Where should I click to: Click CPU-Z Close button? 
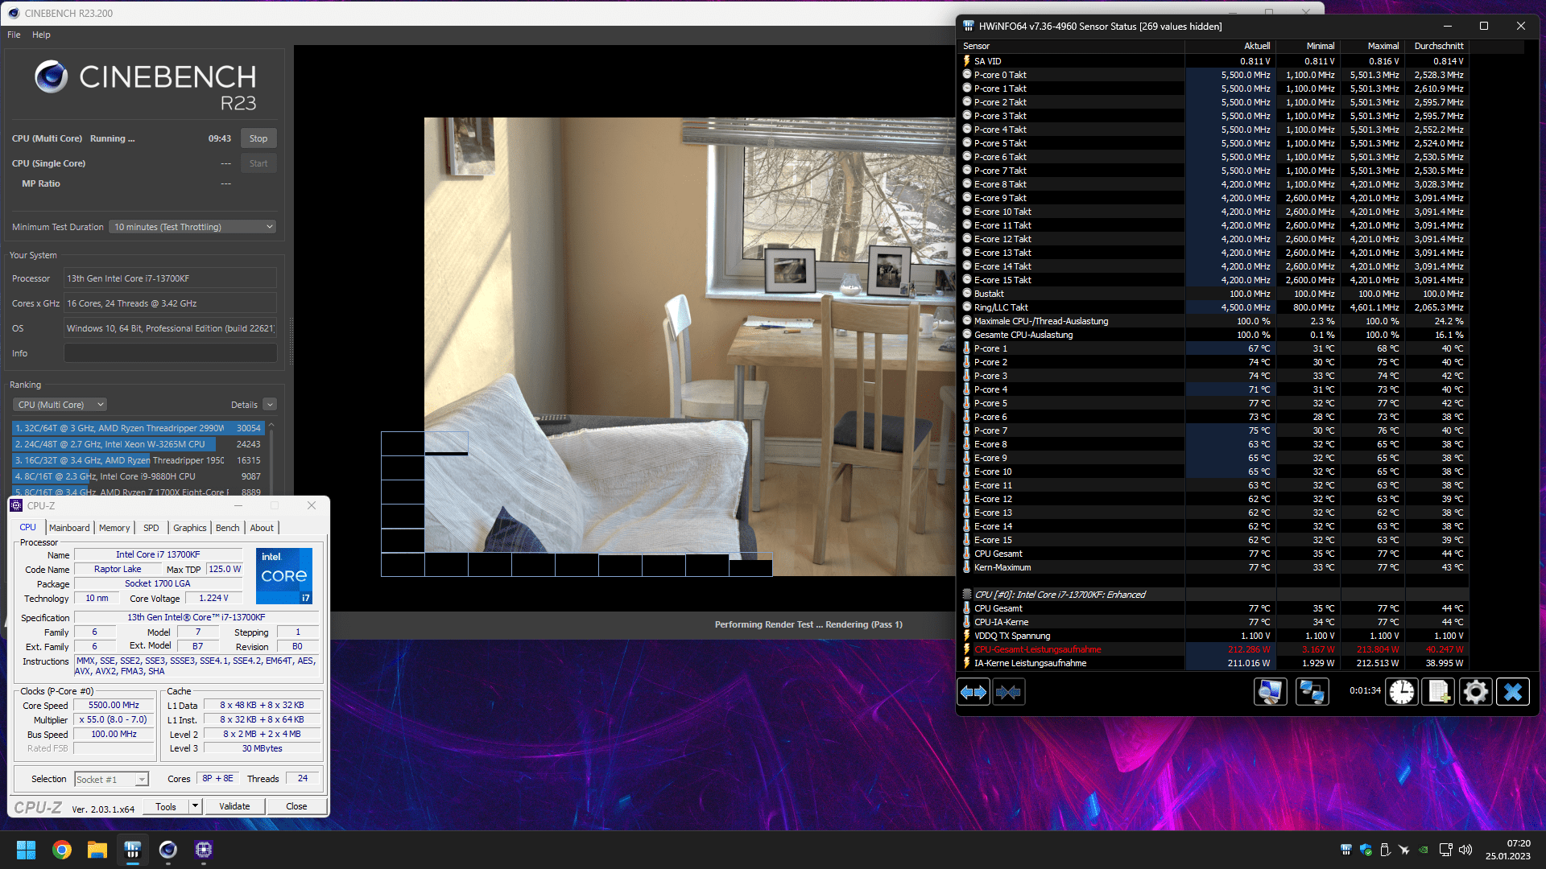click(296, 806)
